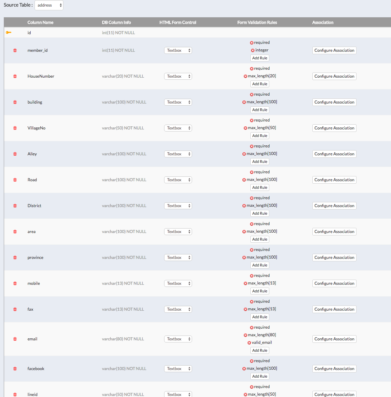This screenshot has height=397, width=391.
Task: Expand the Textbox dropdown for province
Action: point(178,258)
